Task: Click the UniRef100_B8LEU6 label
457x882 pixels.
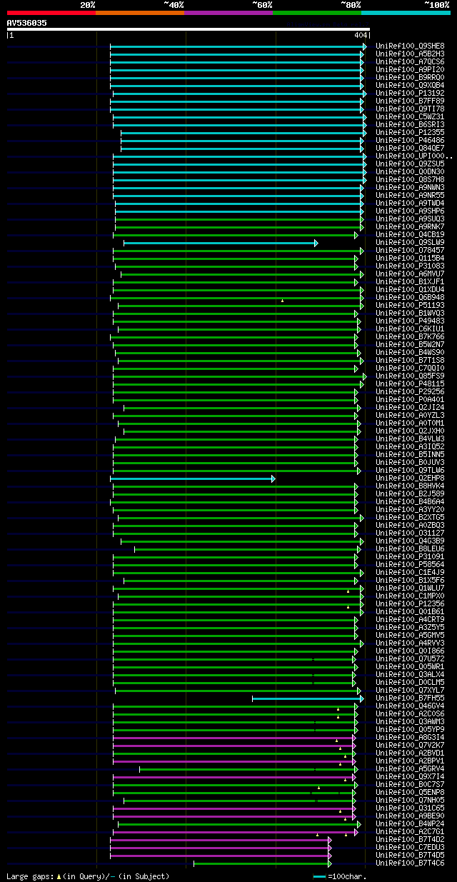Action: point(410,548)
